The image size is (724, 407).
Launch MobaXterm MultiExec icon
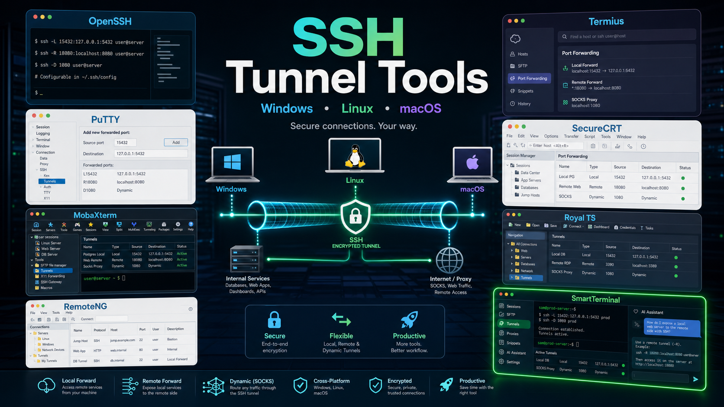(134, 224)
